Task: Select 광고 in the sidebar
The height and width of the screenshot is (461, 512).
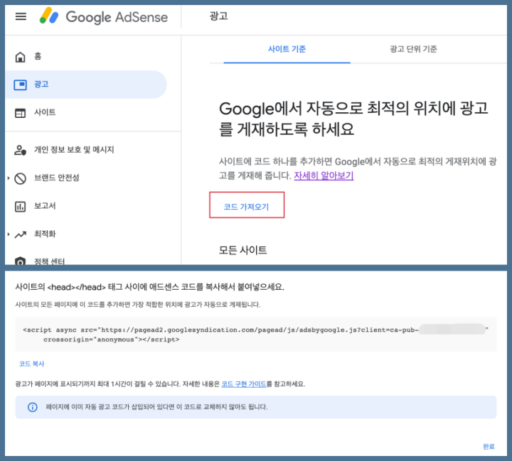Action: [x=86, y=85]
